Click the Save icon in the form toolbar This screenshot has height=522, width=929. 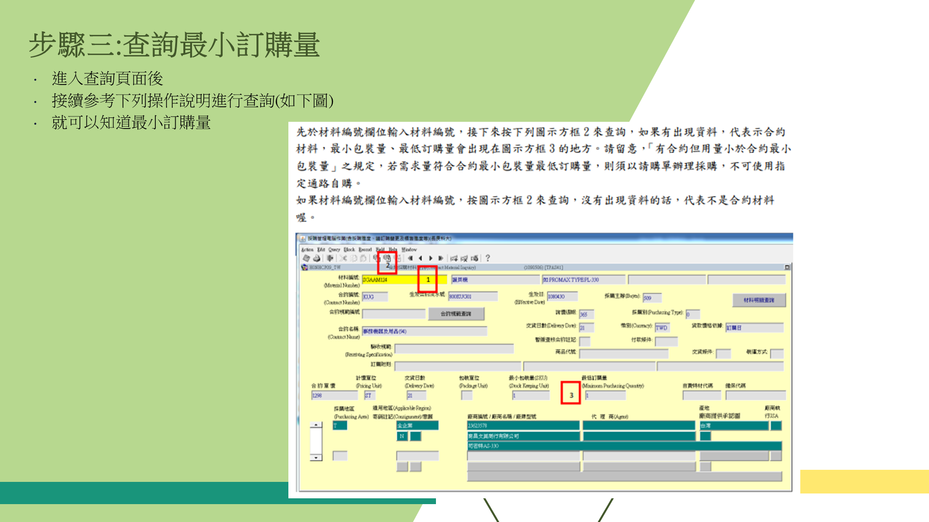[x=306, y=258]
